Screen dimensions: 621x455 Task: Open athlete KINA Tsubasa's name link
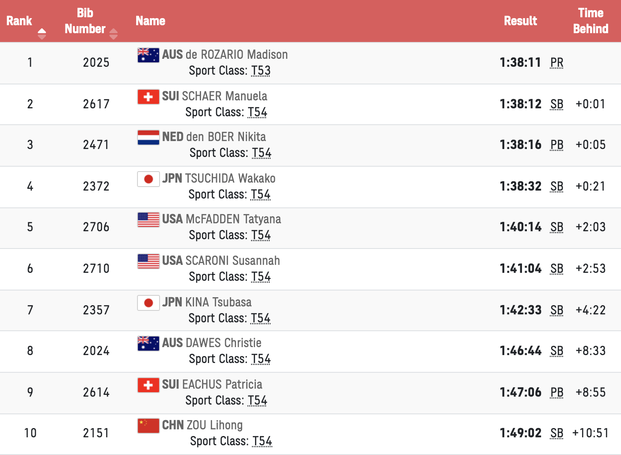(x=218, y=302)
